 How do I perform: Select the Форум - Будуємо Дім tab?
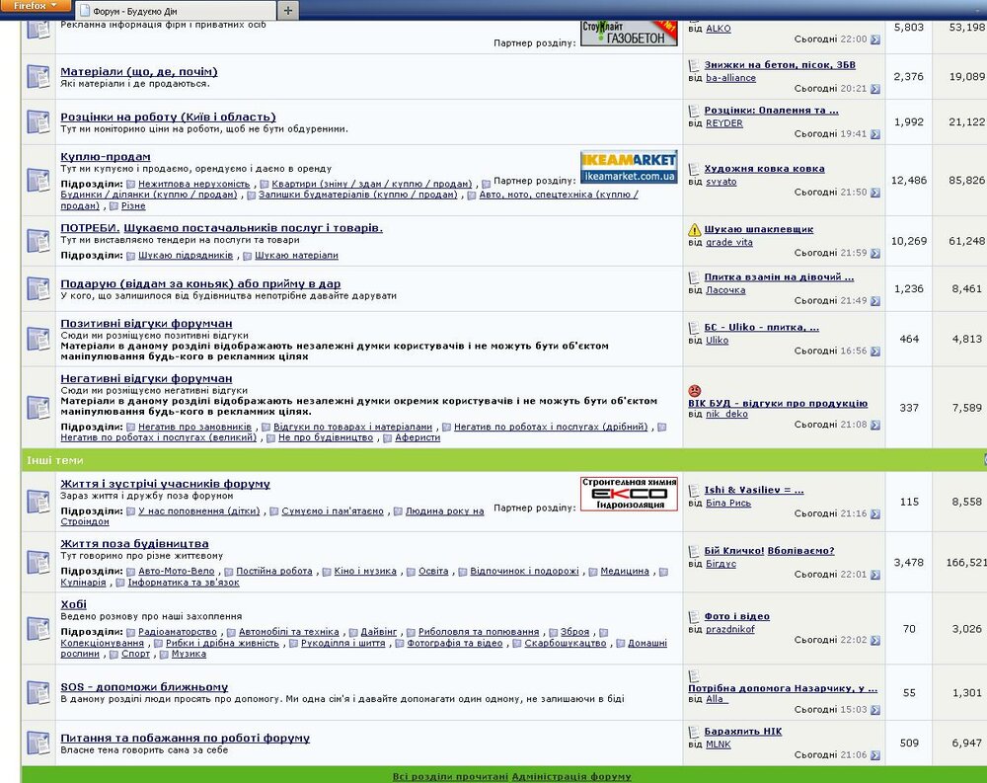point(176,11)
